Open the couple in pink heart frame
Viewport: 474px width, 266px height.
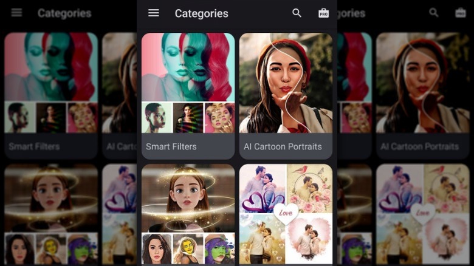pos(309,239)
